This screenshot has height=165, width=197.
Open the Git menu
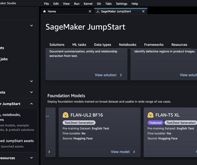pyautogui.click(x=99, y=4)
